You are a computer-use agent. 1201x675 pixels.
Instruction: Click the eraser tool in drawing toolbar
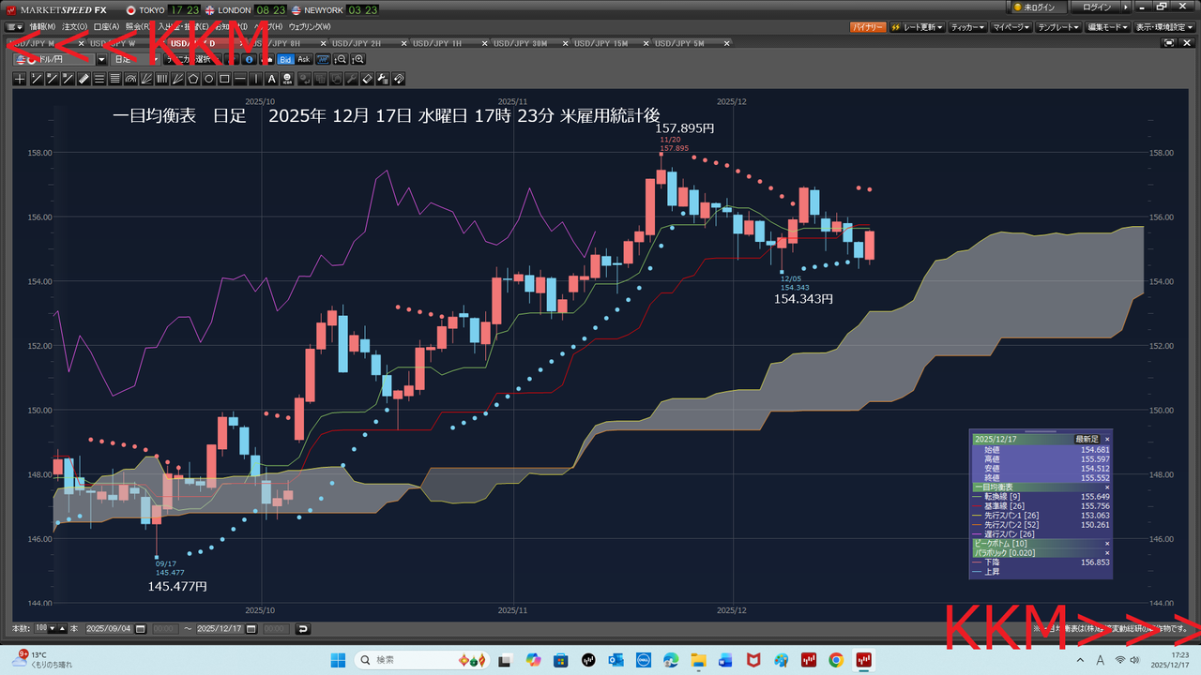(368, 79)
